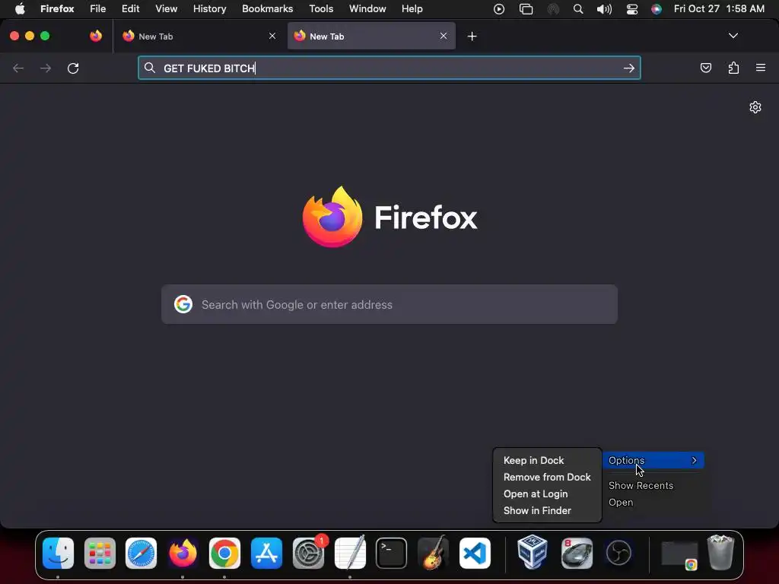
Task: Open the History menu
Action: (210, 9)
